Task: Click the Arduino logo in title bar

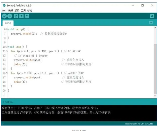Action: (x=4, y=5)
